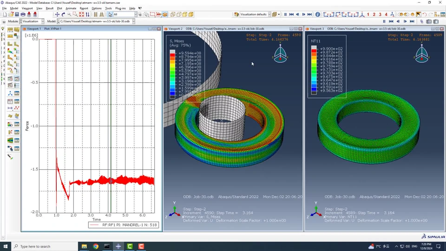Select the Pan View tool
Image resolution: width=446 pixels, height=251 pixels.
pyautogui.click(x=57, y=14)
